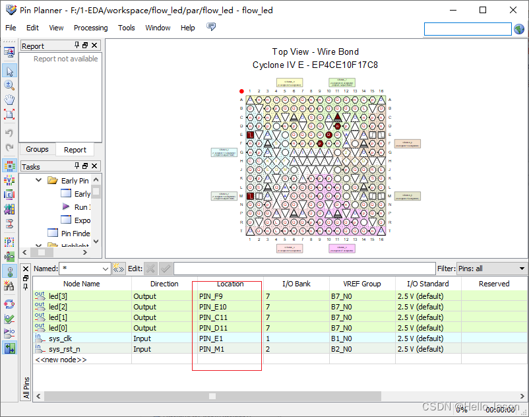Viewport: 529px width, 417px height.
Task: Select the Export task item in Tasks
Action: click(x=76, y=220)
